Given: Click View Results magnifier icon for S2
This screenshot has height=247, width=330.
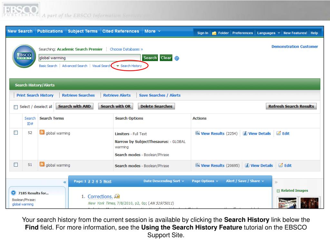Looking at the screenshot, I should point(198,133).
